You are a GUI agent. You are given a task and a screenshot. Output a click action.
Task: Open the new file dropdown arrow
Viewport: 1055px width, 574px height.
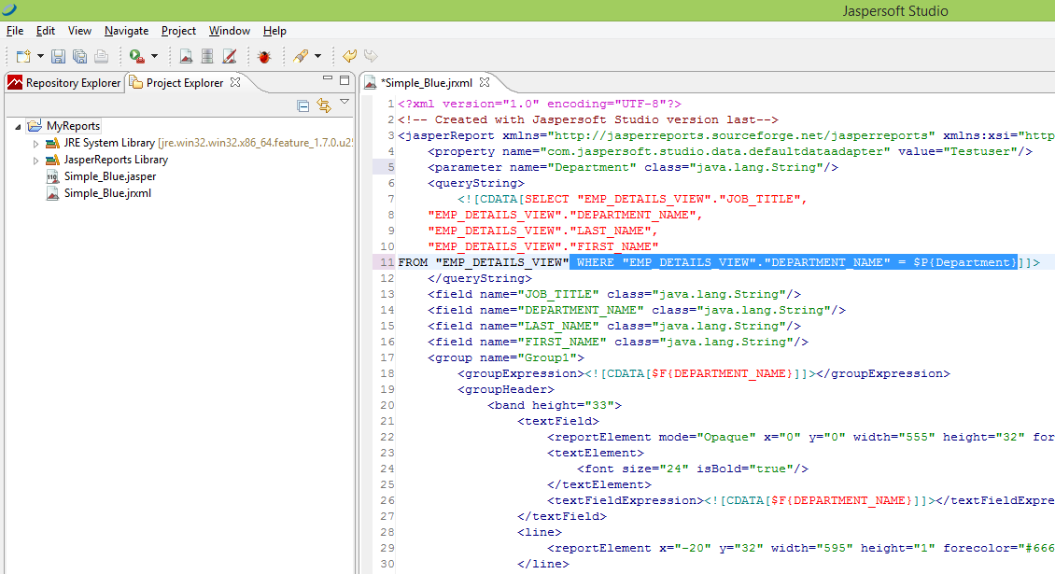coord(38,55)
